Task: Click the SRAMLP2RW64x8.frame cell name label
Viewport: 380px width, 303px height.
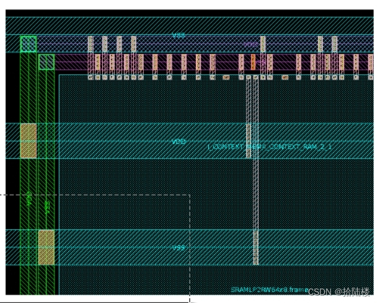Action: pos(269,289)
